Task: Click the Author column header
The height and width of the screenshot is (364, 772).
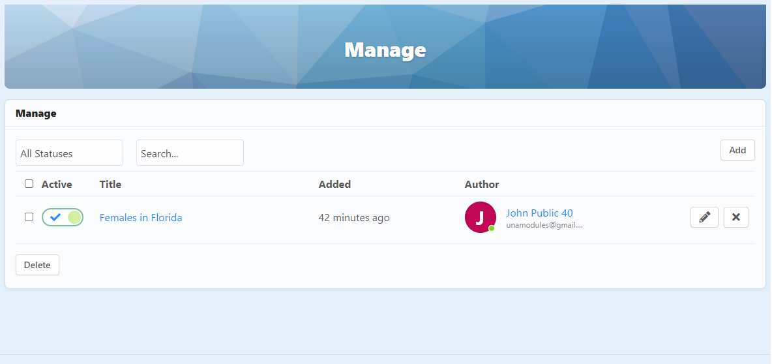Action: pos(482,185)
